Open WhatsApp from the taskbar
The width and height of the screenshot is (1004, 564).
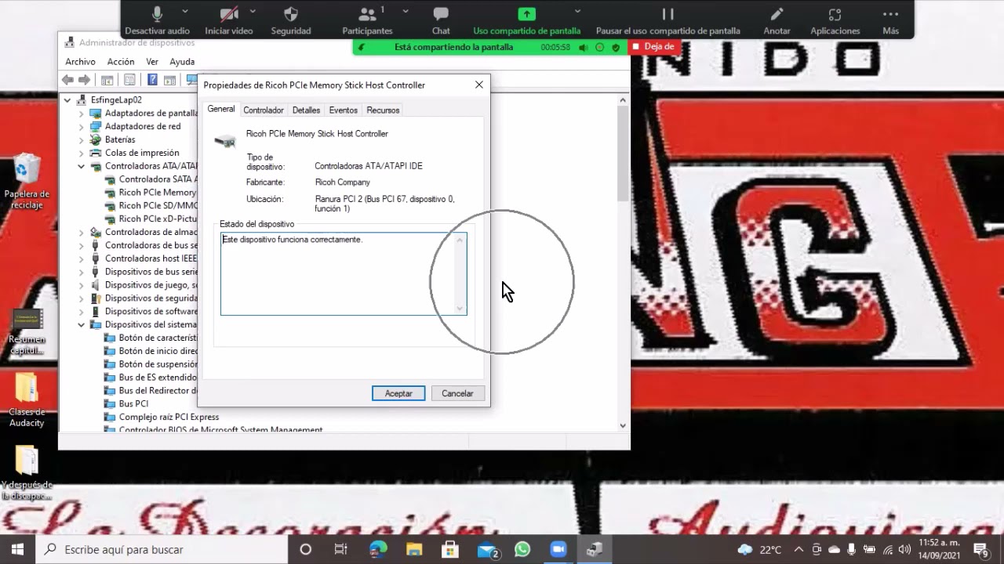pos(522,549)
